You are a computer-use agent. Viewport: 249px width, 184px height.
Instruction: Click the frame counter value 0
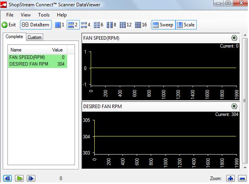point(61,178)
